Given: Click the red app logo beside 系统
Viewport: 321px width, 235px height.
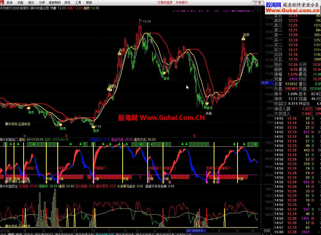Looking at the screenshot, I should point(3,3).
